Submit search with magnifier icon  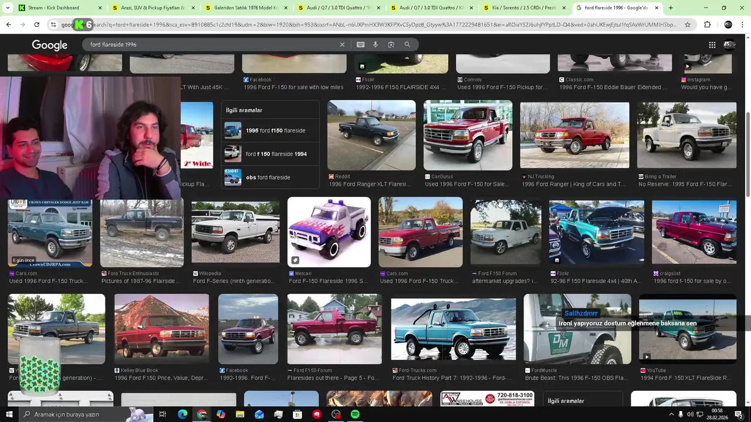point(407,45)
